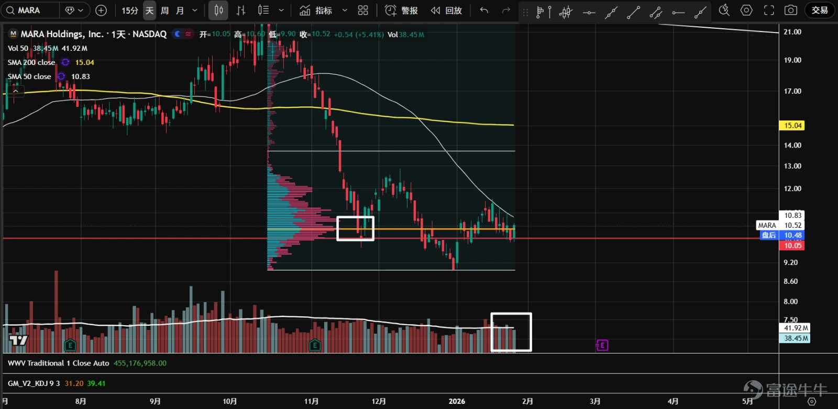The image size is (838, 409).
Task: Select the GM_V2_KDJ indicator legend
Action: [34, 383]
